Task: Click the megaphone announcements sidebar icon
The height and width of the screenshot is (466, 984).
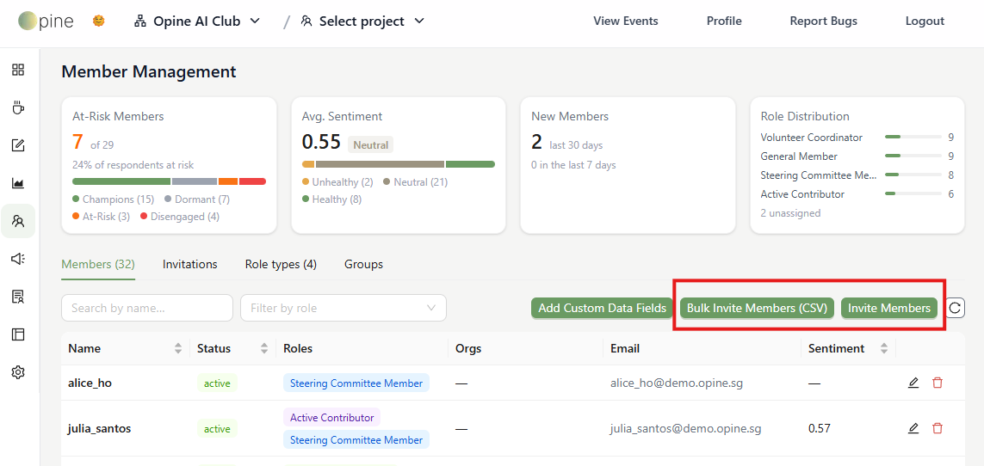Action: pos(18,259)
